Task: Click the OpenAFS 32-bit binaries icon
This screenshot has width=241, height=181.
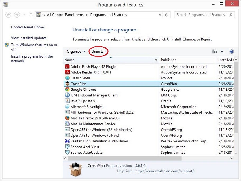Action: coord(67,129)
